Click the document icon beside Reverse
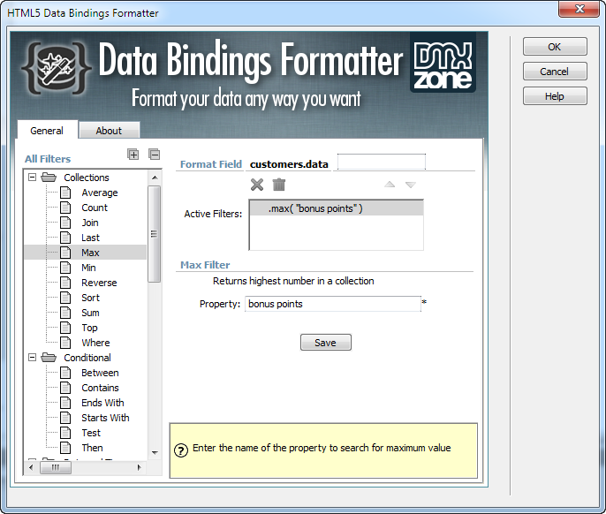This screenshot has height=514, width=606. pyautogui.click(x=65, y=283)
